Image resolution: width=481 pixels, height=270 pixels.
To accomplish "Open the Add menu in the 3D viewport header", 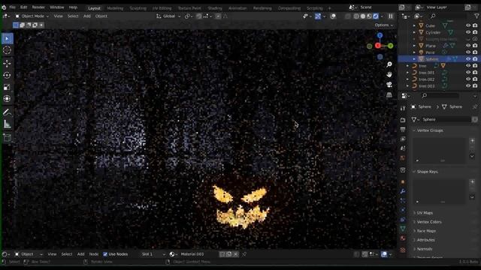I will click(87, 16).
